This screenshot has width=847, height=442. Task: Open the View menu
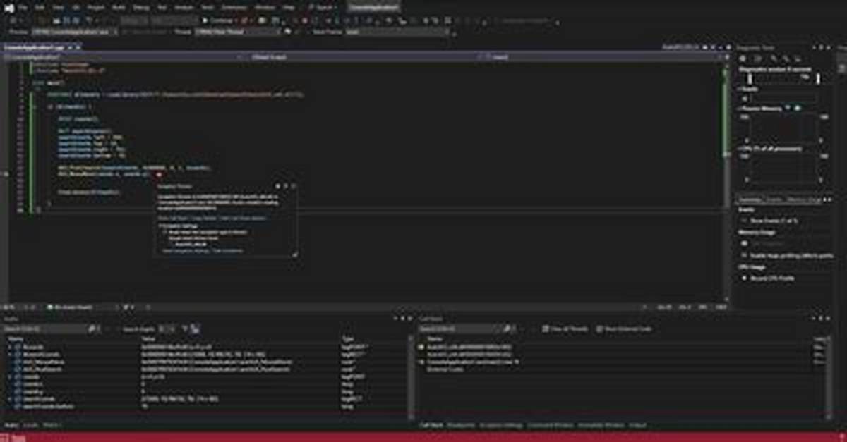[58, 7]
